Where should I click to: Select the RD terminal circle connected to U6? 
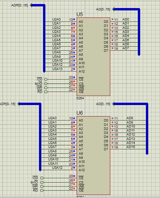pos(42,190)
